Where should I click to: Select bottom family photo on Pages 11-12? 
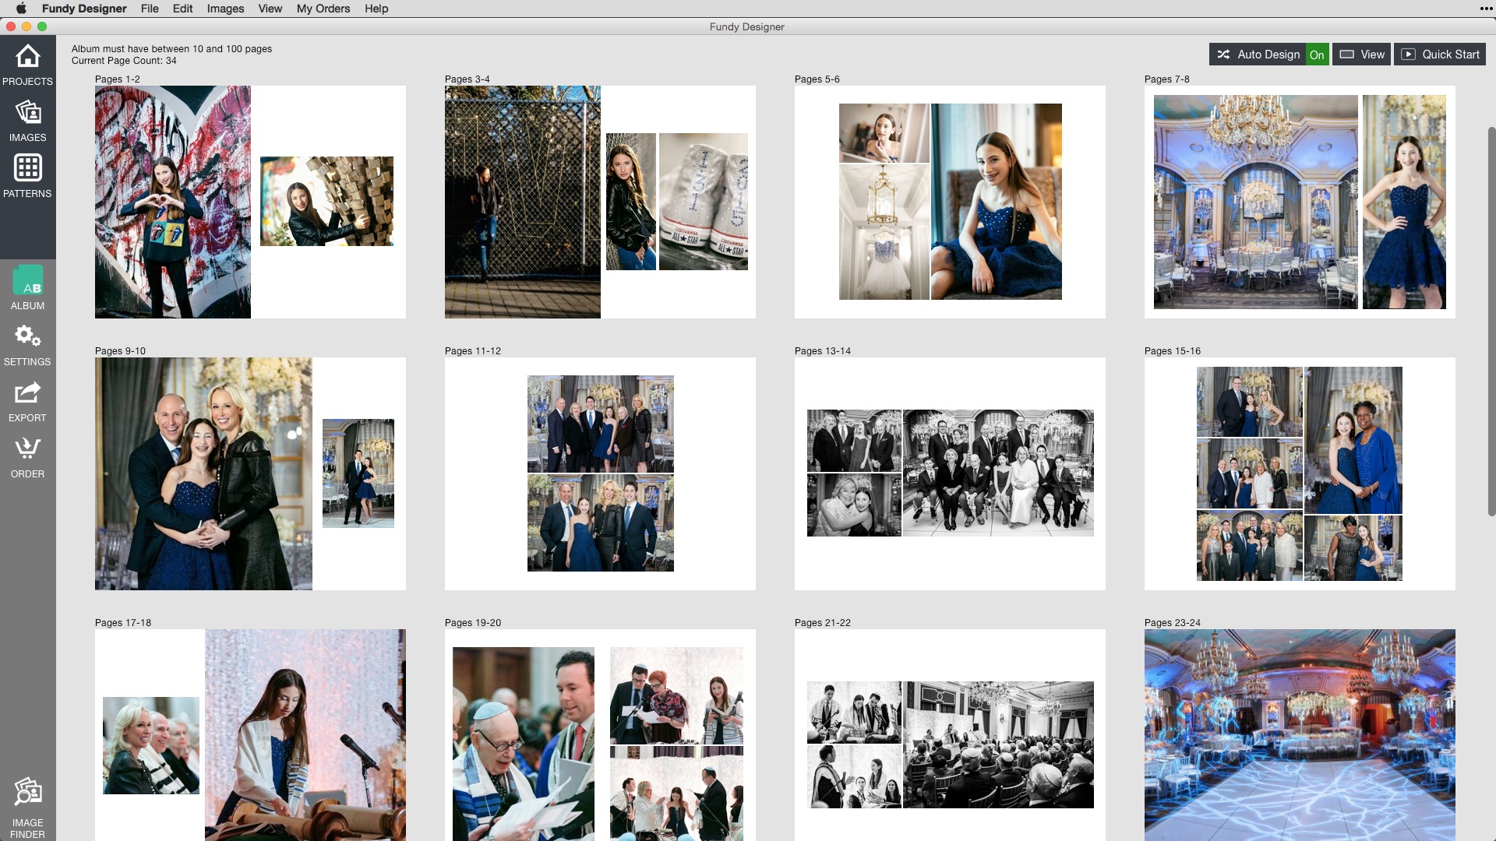(601, 523)
